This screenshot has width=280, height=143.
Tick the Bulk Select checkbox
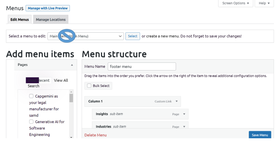tap(89, 86)
